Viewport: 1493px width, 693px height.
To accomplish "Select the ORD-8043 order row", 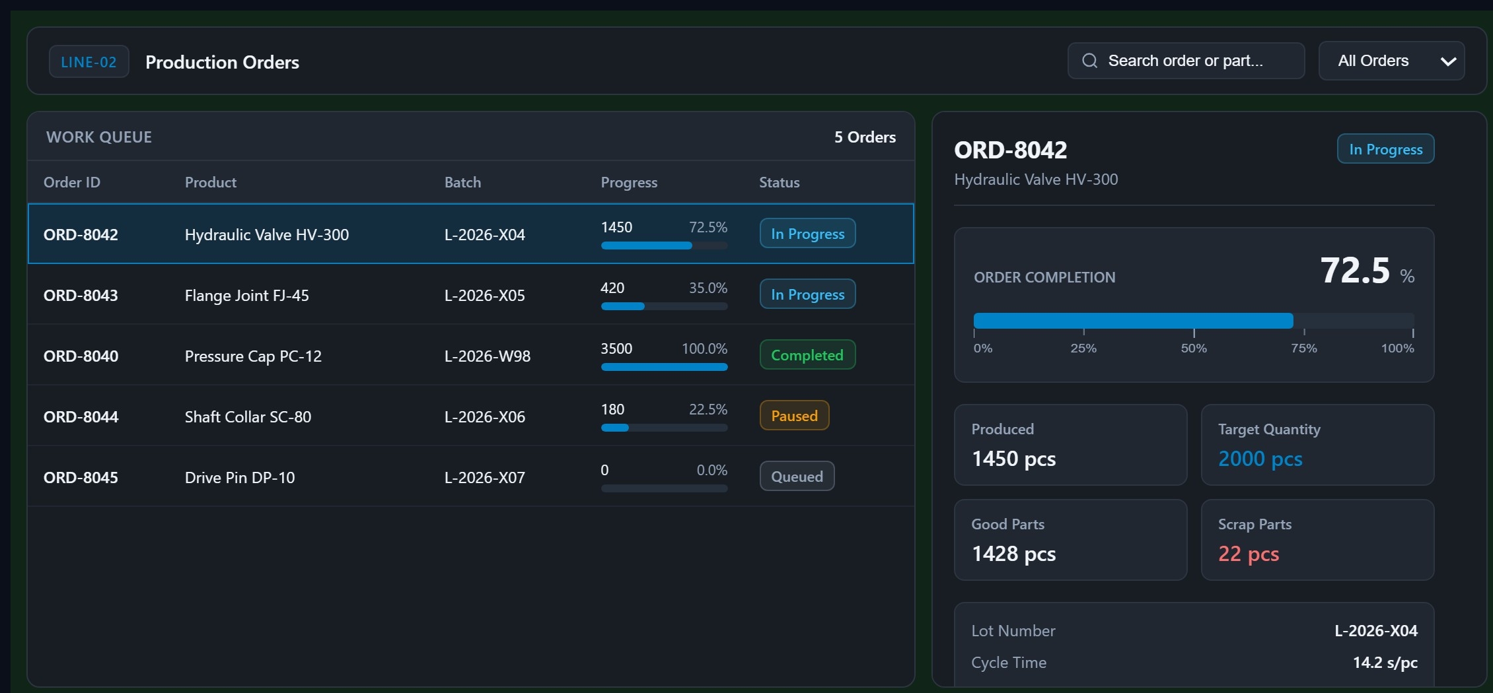I will click(471, 294).
